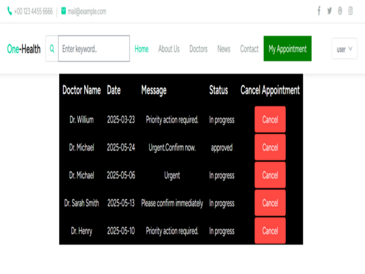The height and width of the screenshot is (274, 365).
Task: Click the My Appointment button
Action: [x=288, y=49]
